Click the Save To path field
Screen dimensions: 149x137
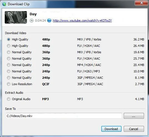coord(64,116)
